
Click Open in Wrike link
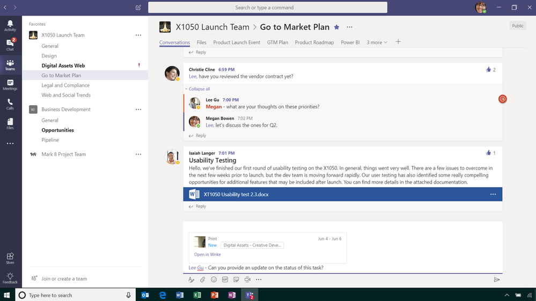click(x=207, y=254)
